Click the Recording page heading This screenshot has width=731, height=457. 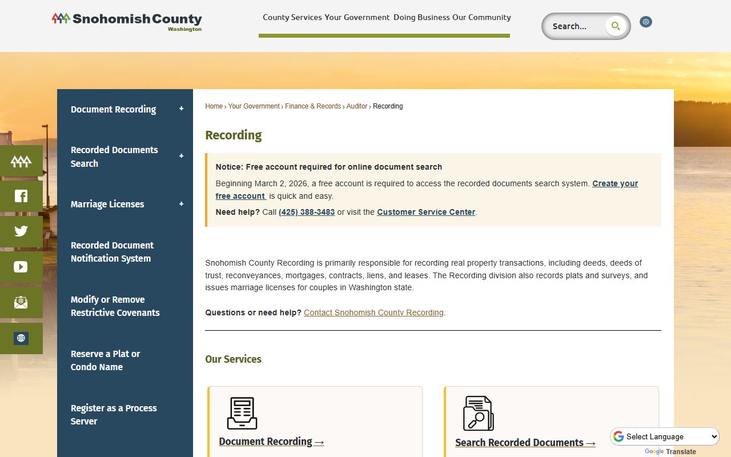234,135
